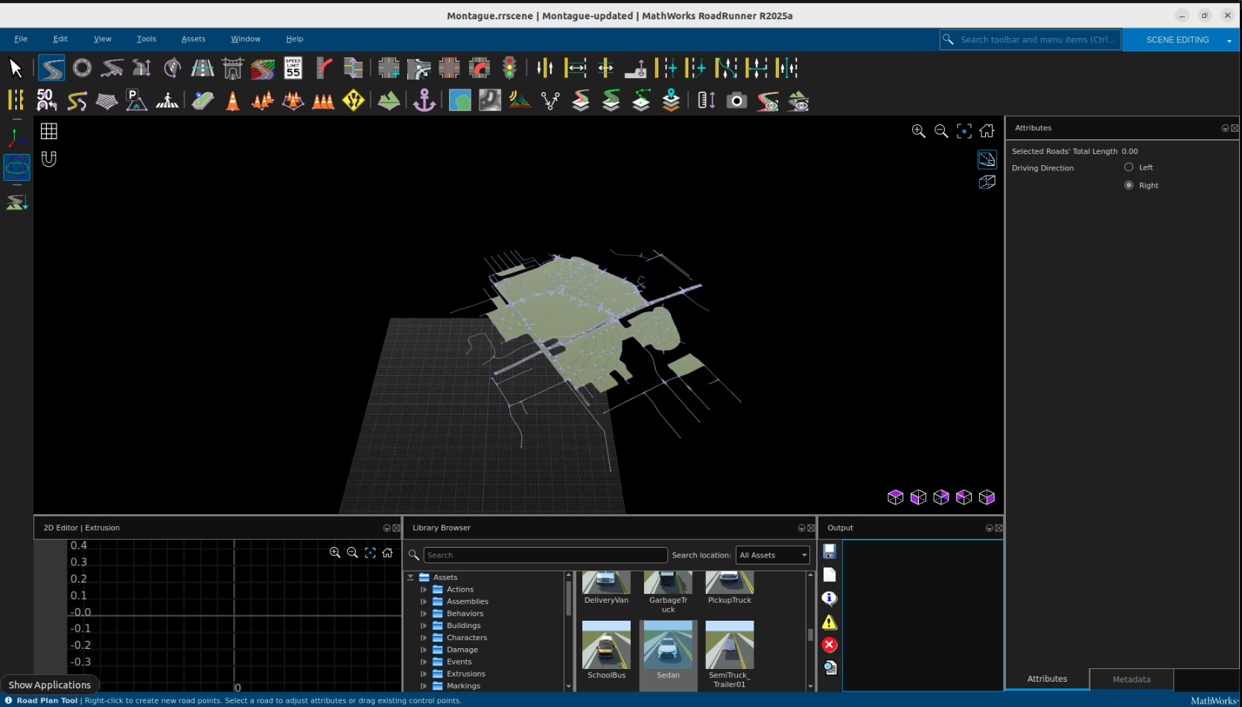Click the crosswalk pedestrian tool
Screen dimensions: 1242x707
(167, 100)
